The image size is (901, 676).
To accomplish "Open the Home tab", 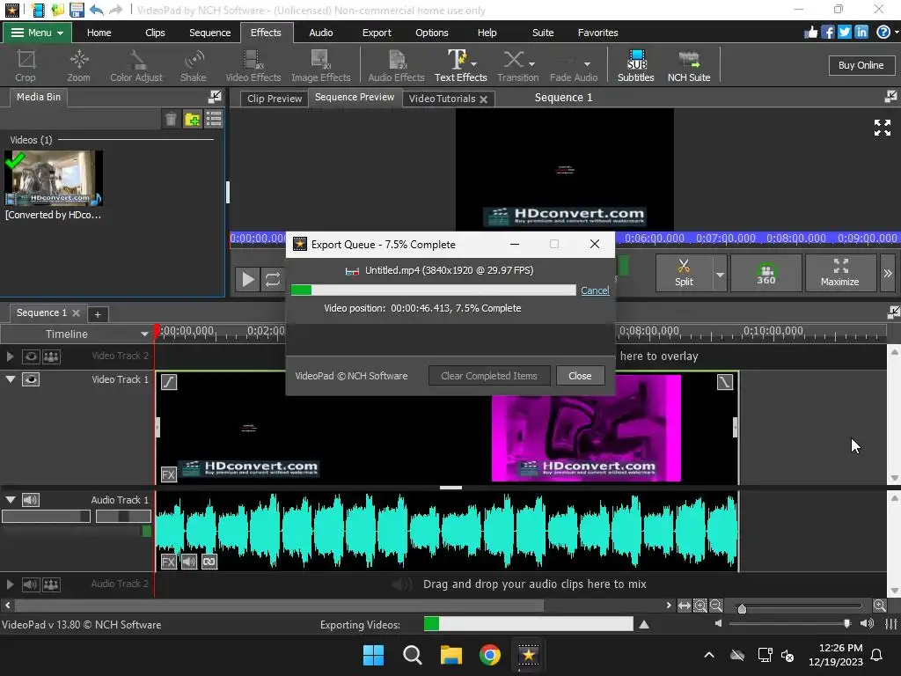I will (x=99, y=33).
